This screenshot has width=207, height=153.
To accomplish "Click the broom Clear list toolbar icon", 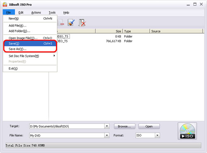I will 71,23.
